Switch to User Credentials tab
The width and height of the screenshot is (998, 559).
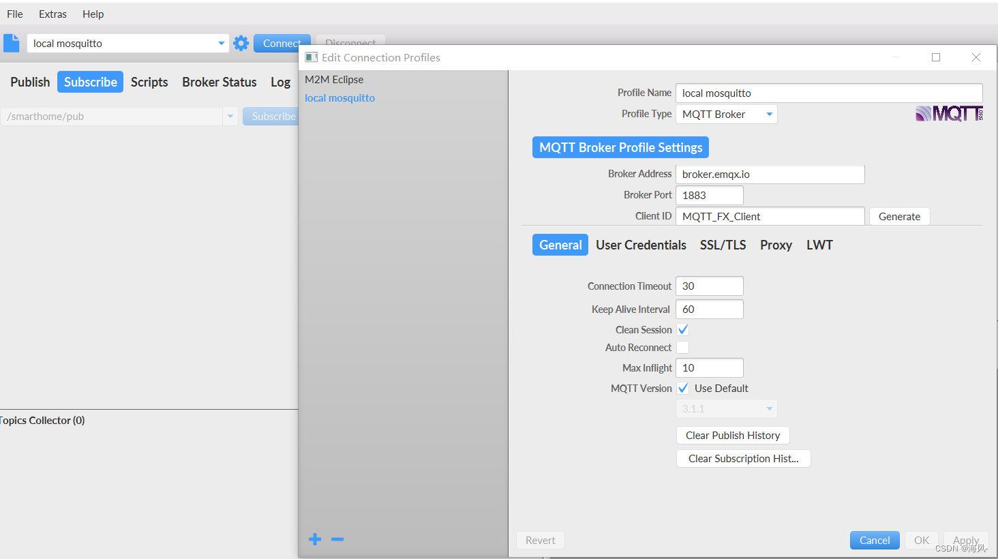pos(641,245)
